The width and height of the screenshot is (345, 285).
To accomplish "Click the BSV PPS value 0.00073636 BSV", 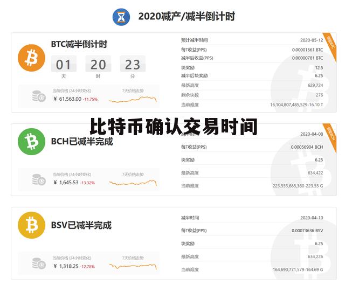I will pos(307,231).
